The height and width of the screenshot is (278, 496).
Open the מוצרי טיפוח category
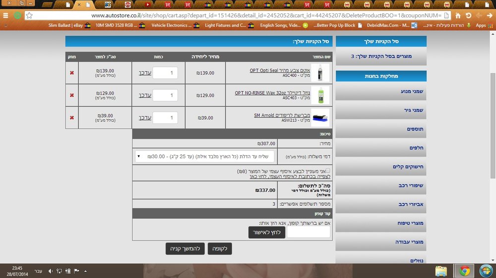pos(381,223)
